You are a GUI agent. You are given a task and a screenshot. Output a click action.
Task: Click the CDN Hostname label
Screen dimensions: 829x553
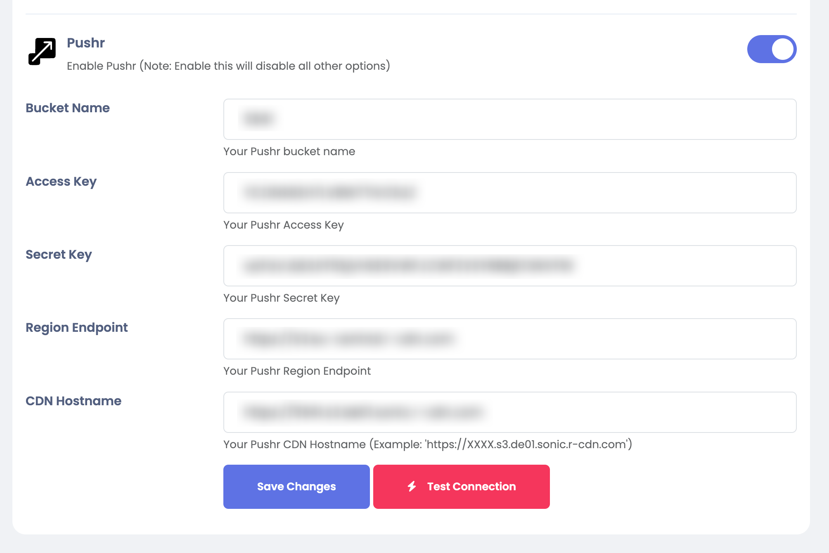(73, 401)
